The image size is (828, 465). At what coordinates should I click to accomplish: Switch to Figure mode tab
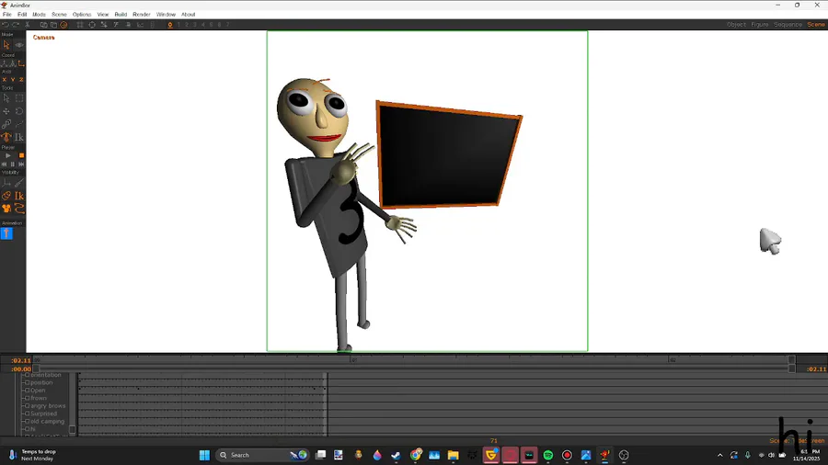tap(760, 25)
